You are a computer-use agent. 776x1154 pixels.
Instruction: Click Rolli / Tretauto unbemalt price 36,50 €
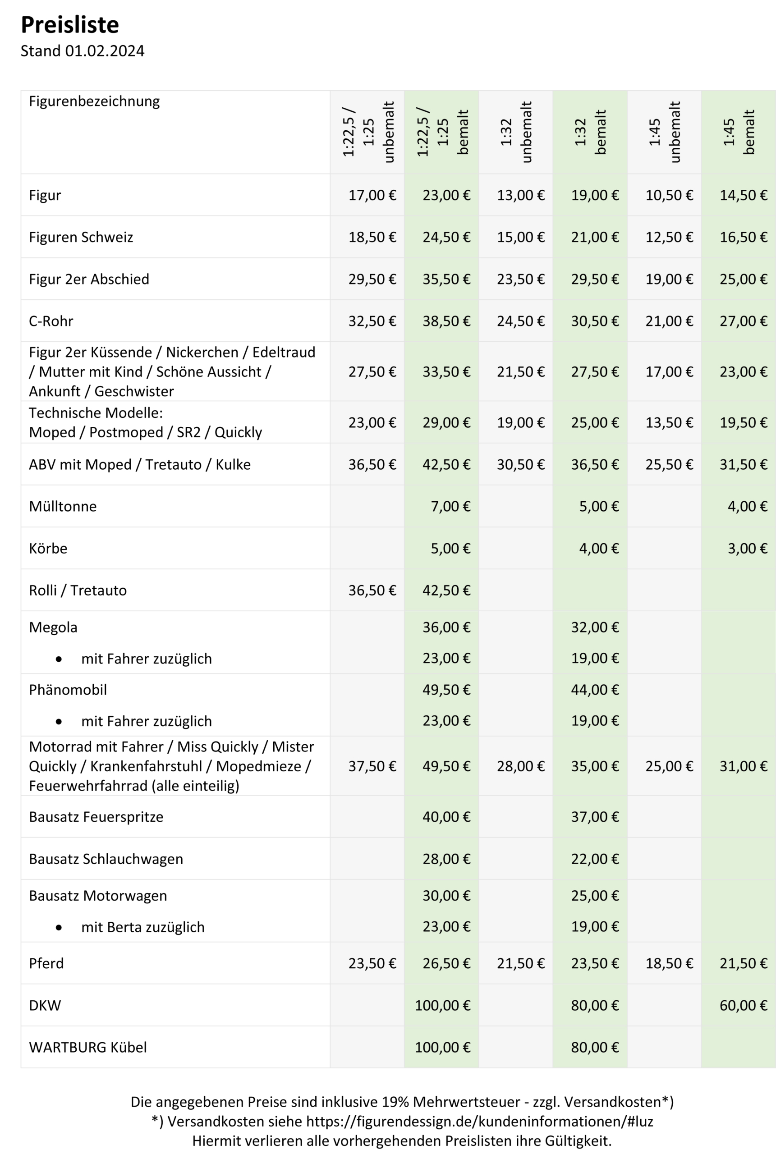click(372, 590)
